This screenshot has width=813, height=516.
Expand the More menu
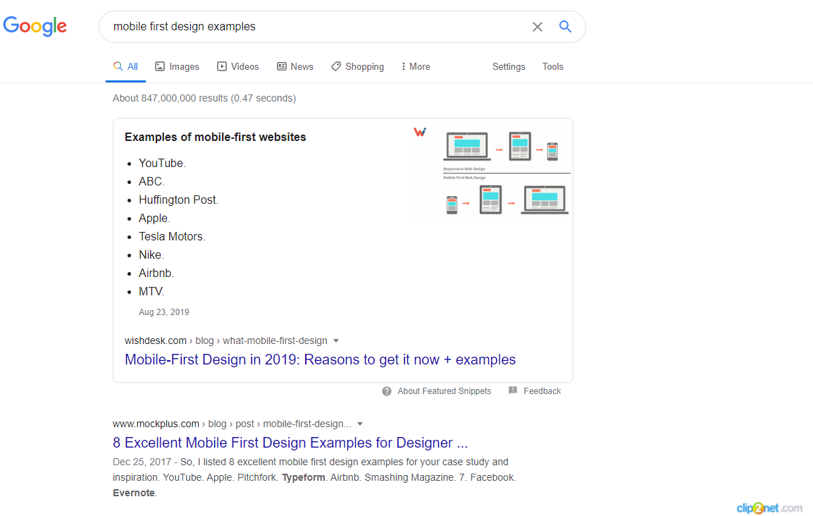[416, 66]
